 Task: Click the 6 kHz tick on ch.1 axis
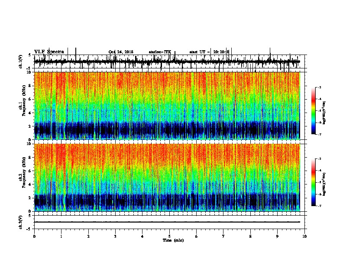point(30,99)
